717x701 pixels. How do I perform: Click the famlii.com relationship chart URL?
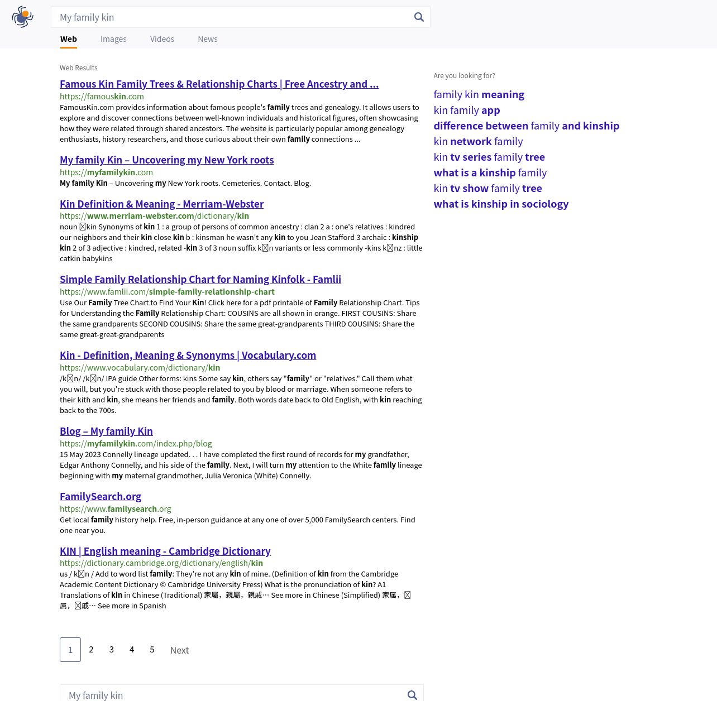point(167,292)
